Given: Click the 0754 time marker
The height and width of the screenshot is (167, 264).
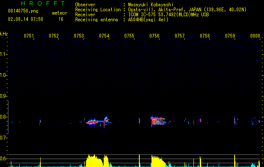Looking at the screenshot, I should point(104,36).
